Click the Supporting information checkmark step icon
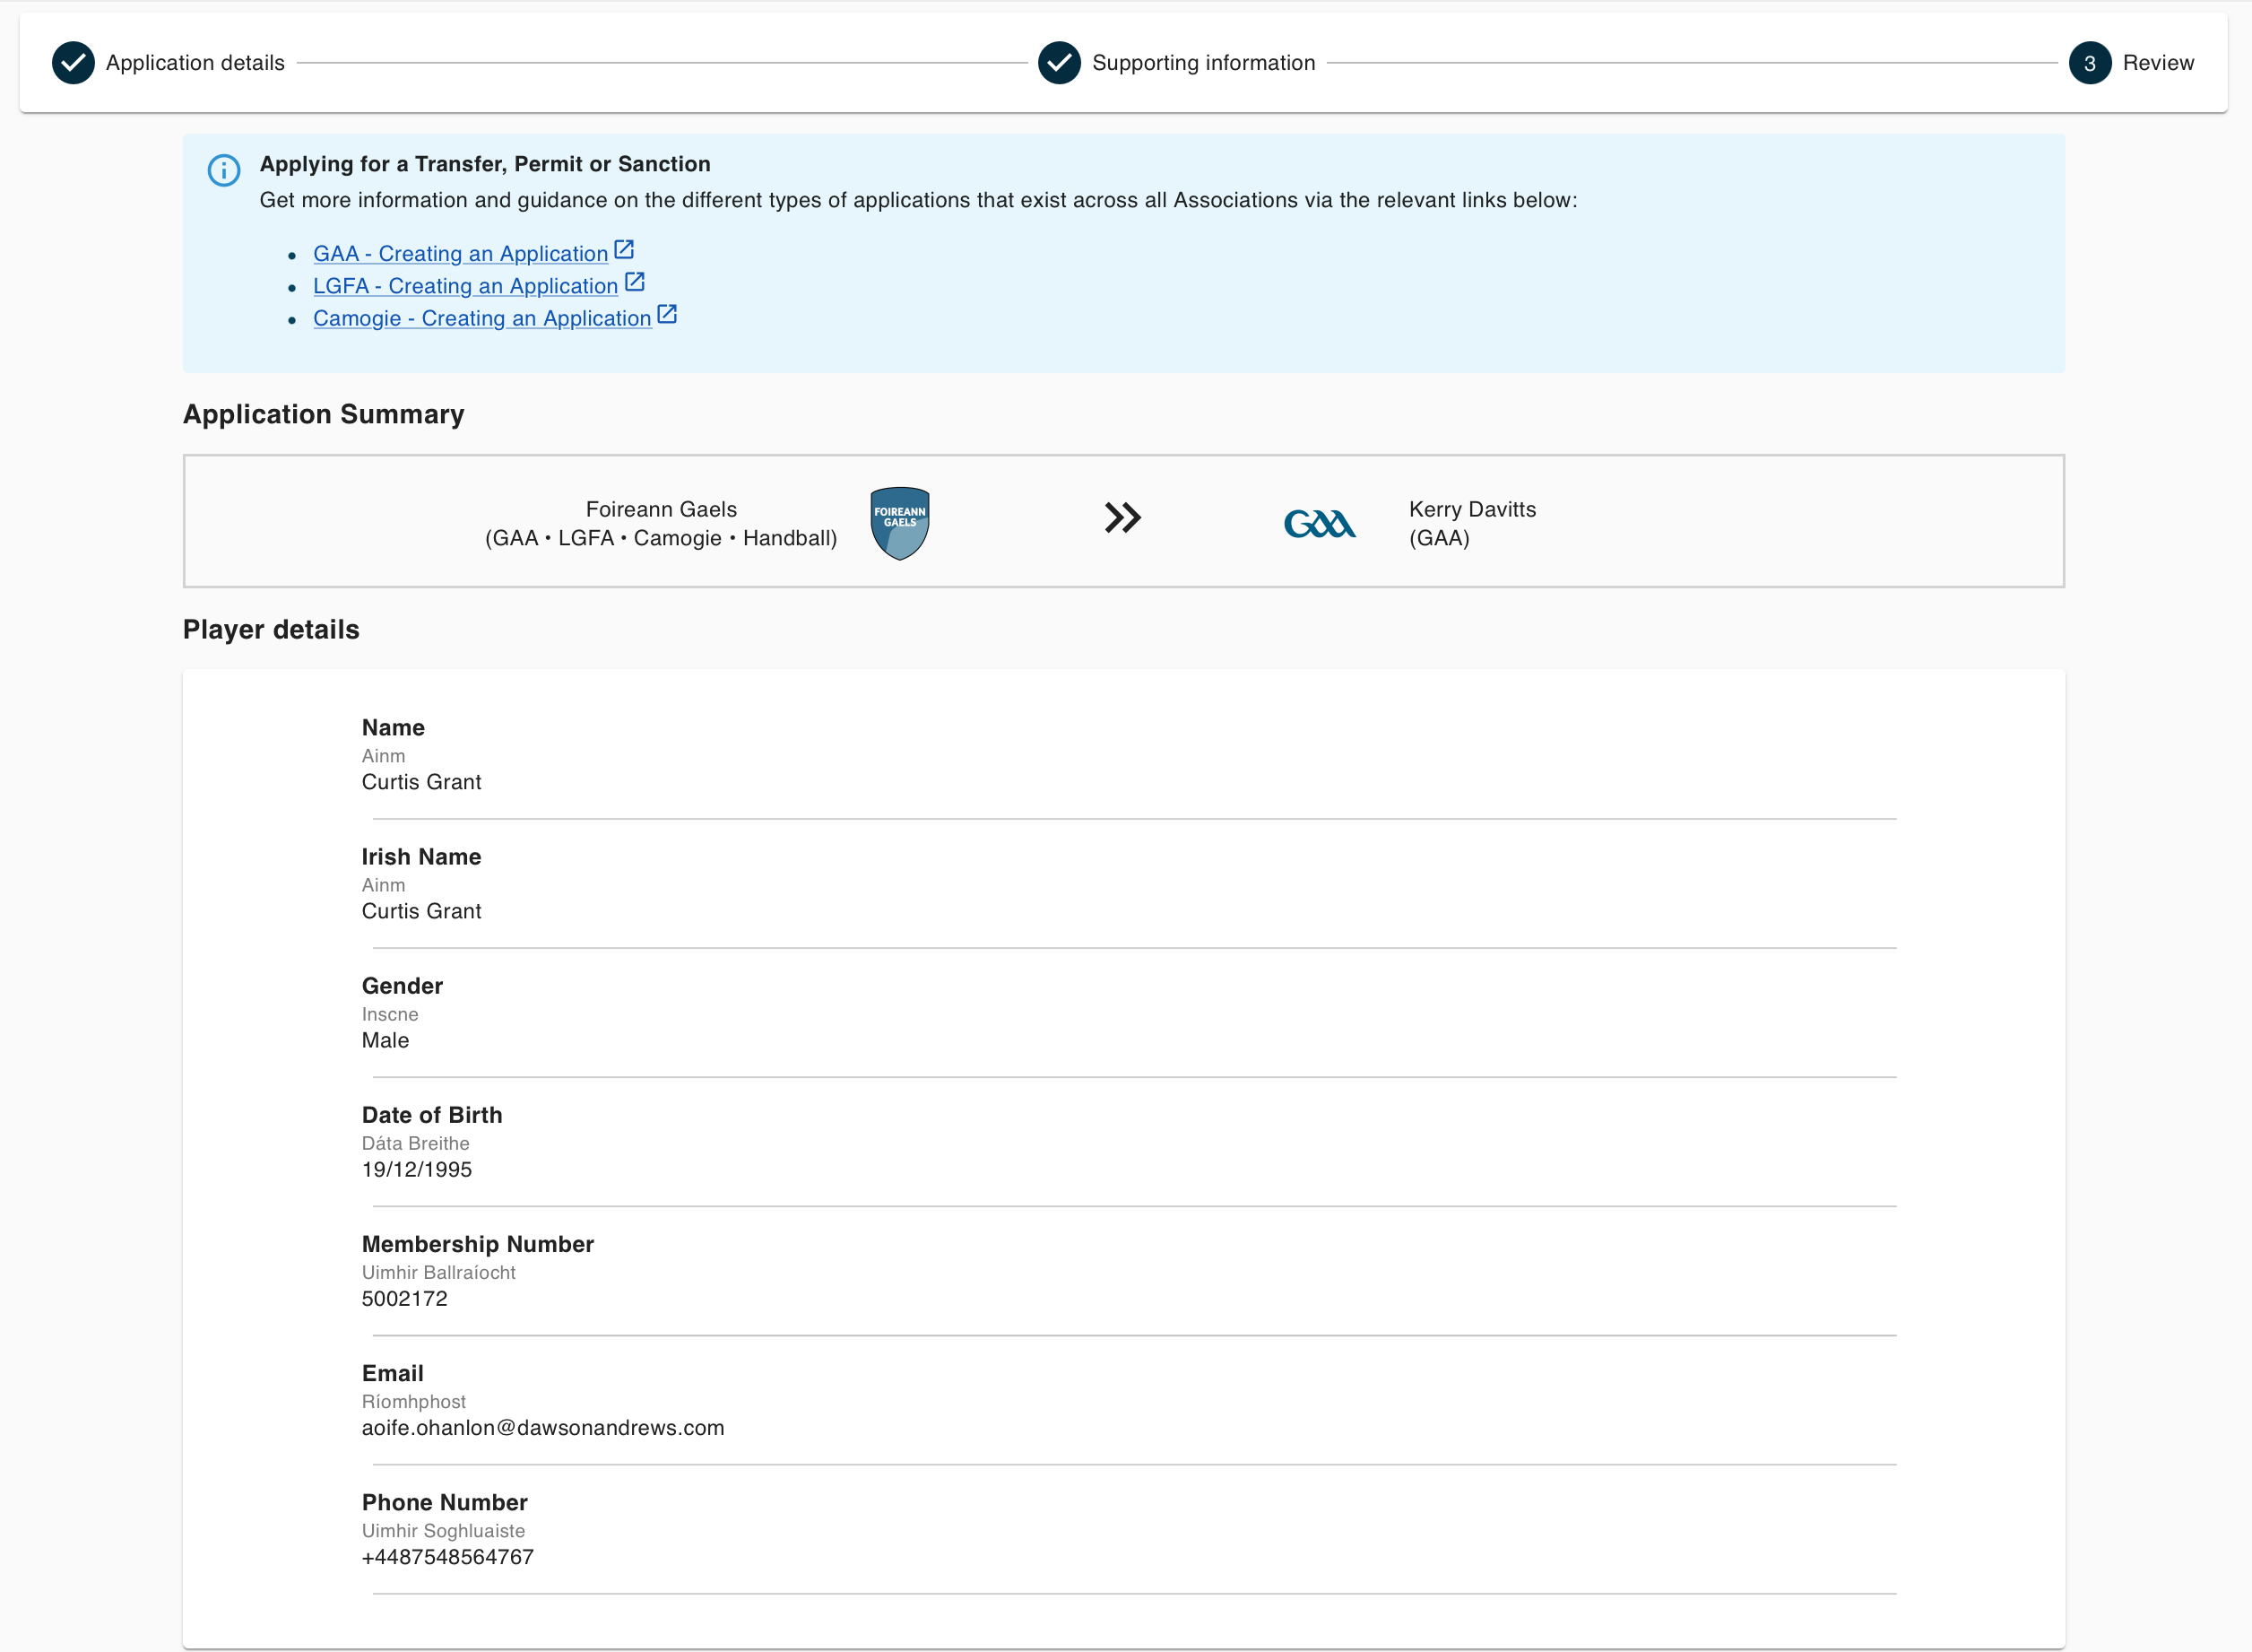The image size is (2252, 1652). tap(1060, 63)
